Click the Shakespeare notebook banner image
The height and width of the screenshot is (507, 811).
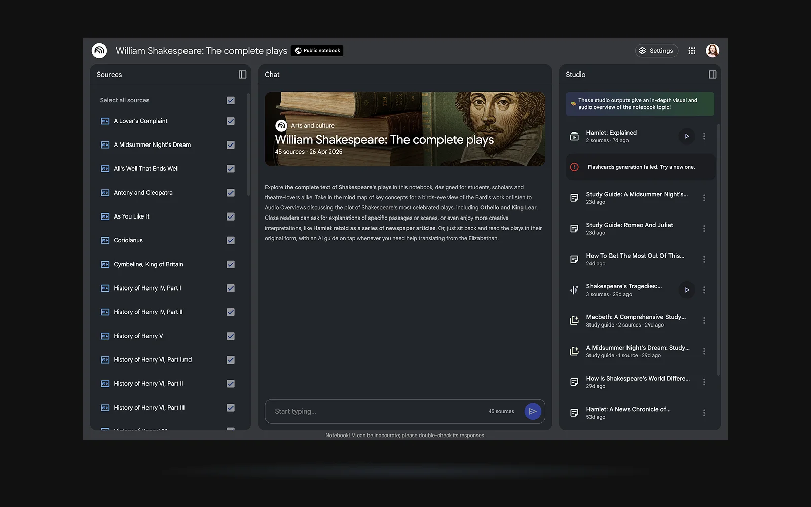click(x=405, y=129)
